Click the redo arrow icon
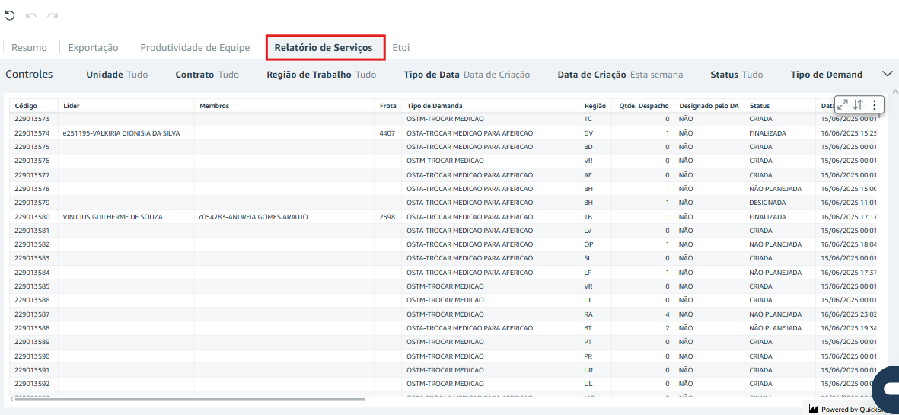 53,15
